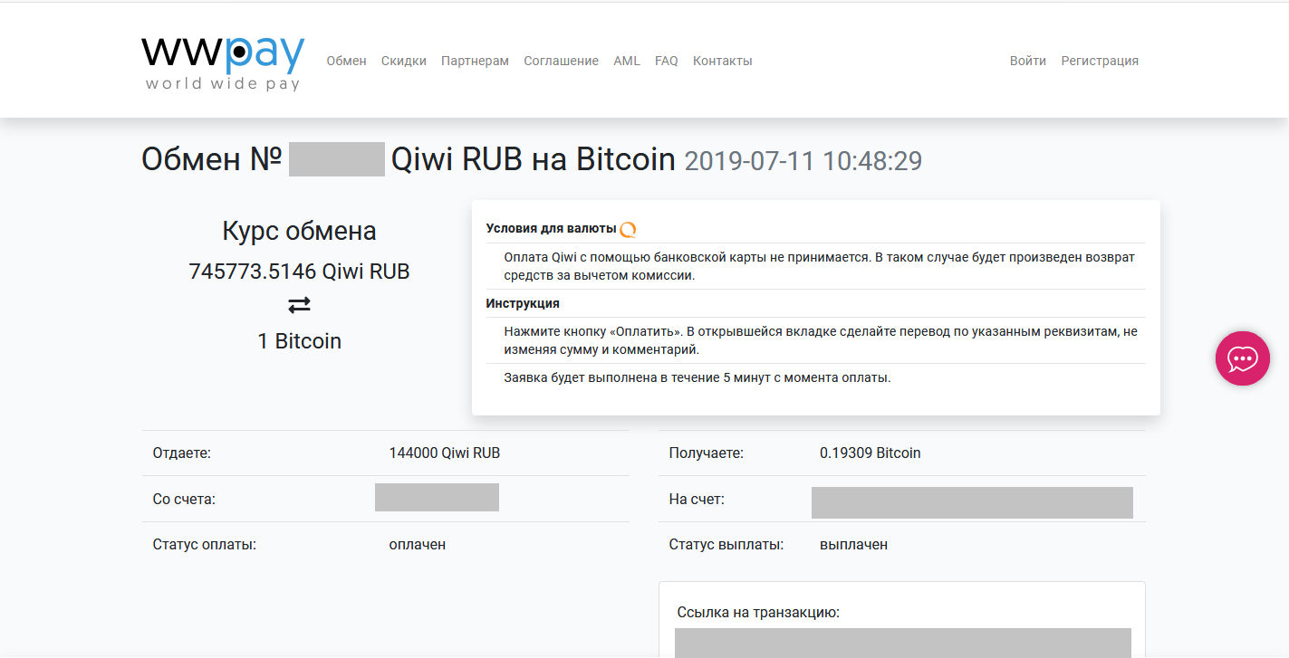Click the payment status оплачен
Viewport: 1289px width, 658px height.
coord(418,545)
